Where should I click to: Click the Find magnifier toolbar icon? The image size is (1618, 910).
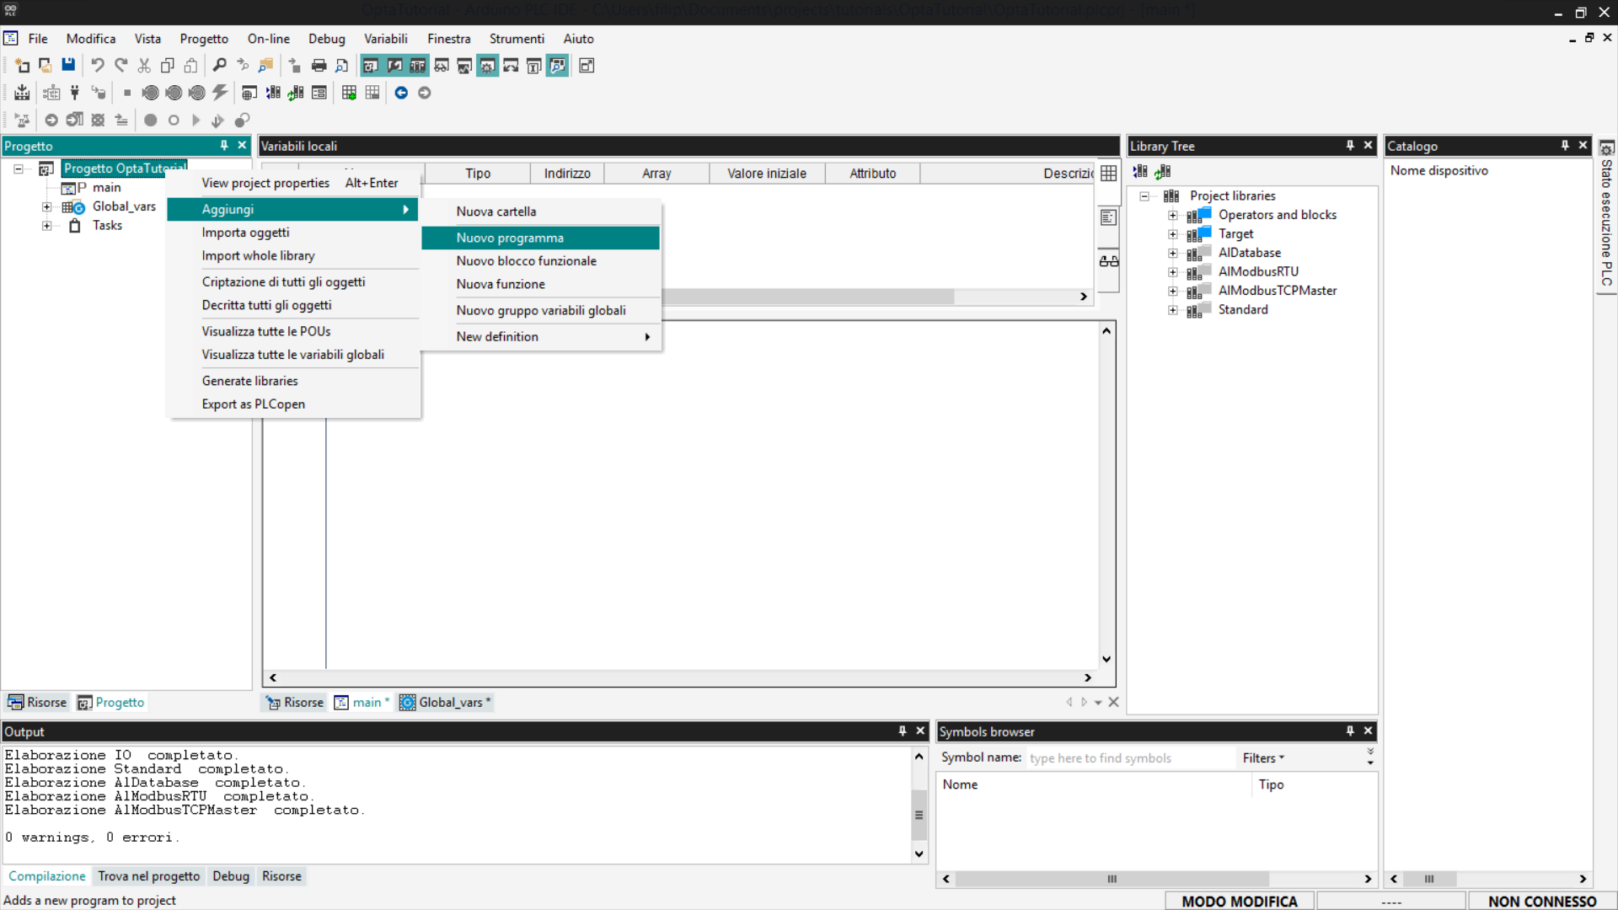point(219,65)
